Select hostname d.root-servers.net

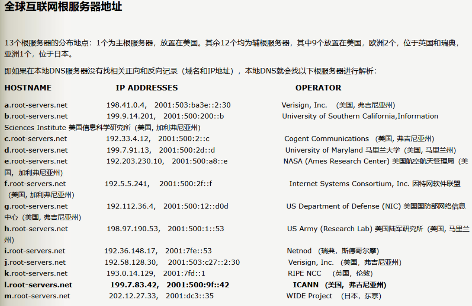pyautogui.click(x=36, y=150)
